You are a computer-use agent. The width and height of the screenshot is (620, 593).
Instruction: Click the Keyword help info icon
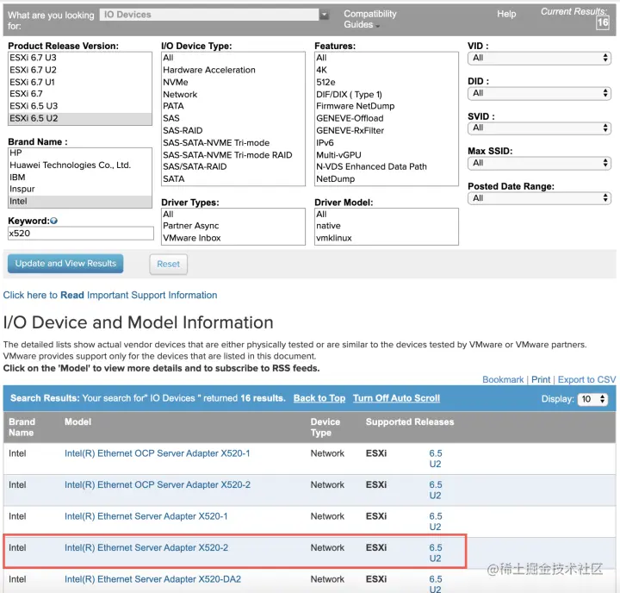(54, 221)
